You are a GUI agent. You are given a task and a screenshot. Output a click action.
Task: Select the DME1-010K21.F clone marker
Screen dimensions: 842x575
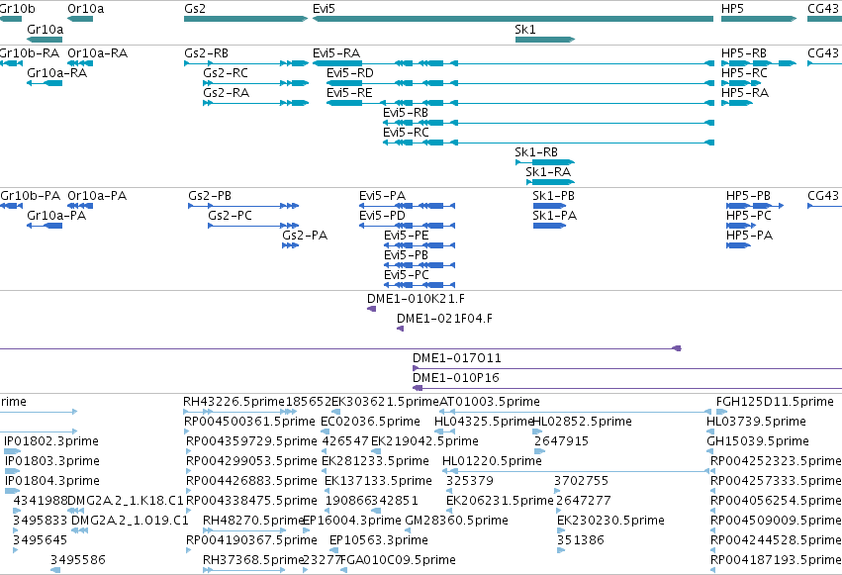(x=372, y=309)
